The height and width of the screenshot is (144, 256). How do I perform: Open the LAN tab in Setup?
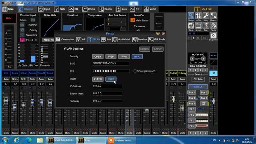click(x=106, y=40)
